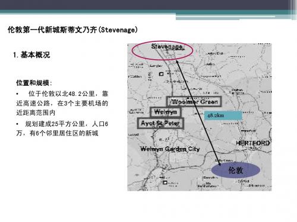Click the blue 伦敦 oval marker
Screen dimensions: 297x222
click(x=236, y=170)
